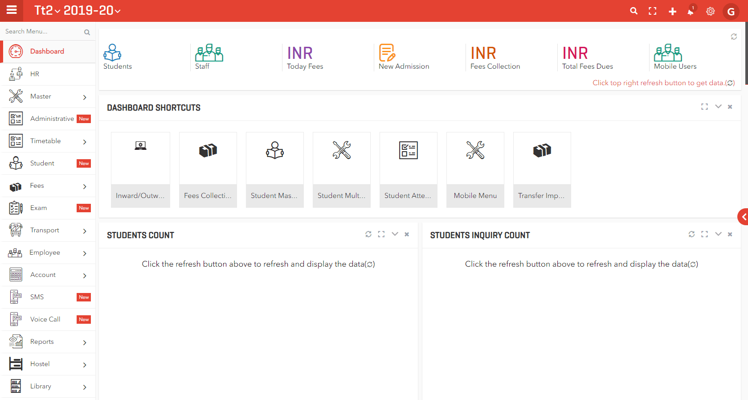Click the New Admission summary card
748x400 pixels.
pos(404,58)
